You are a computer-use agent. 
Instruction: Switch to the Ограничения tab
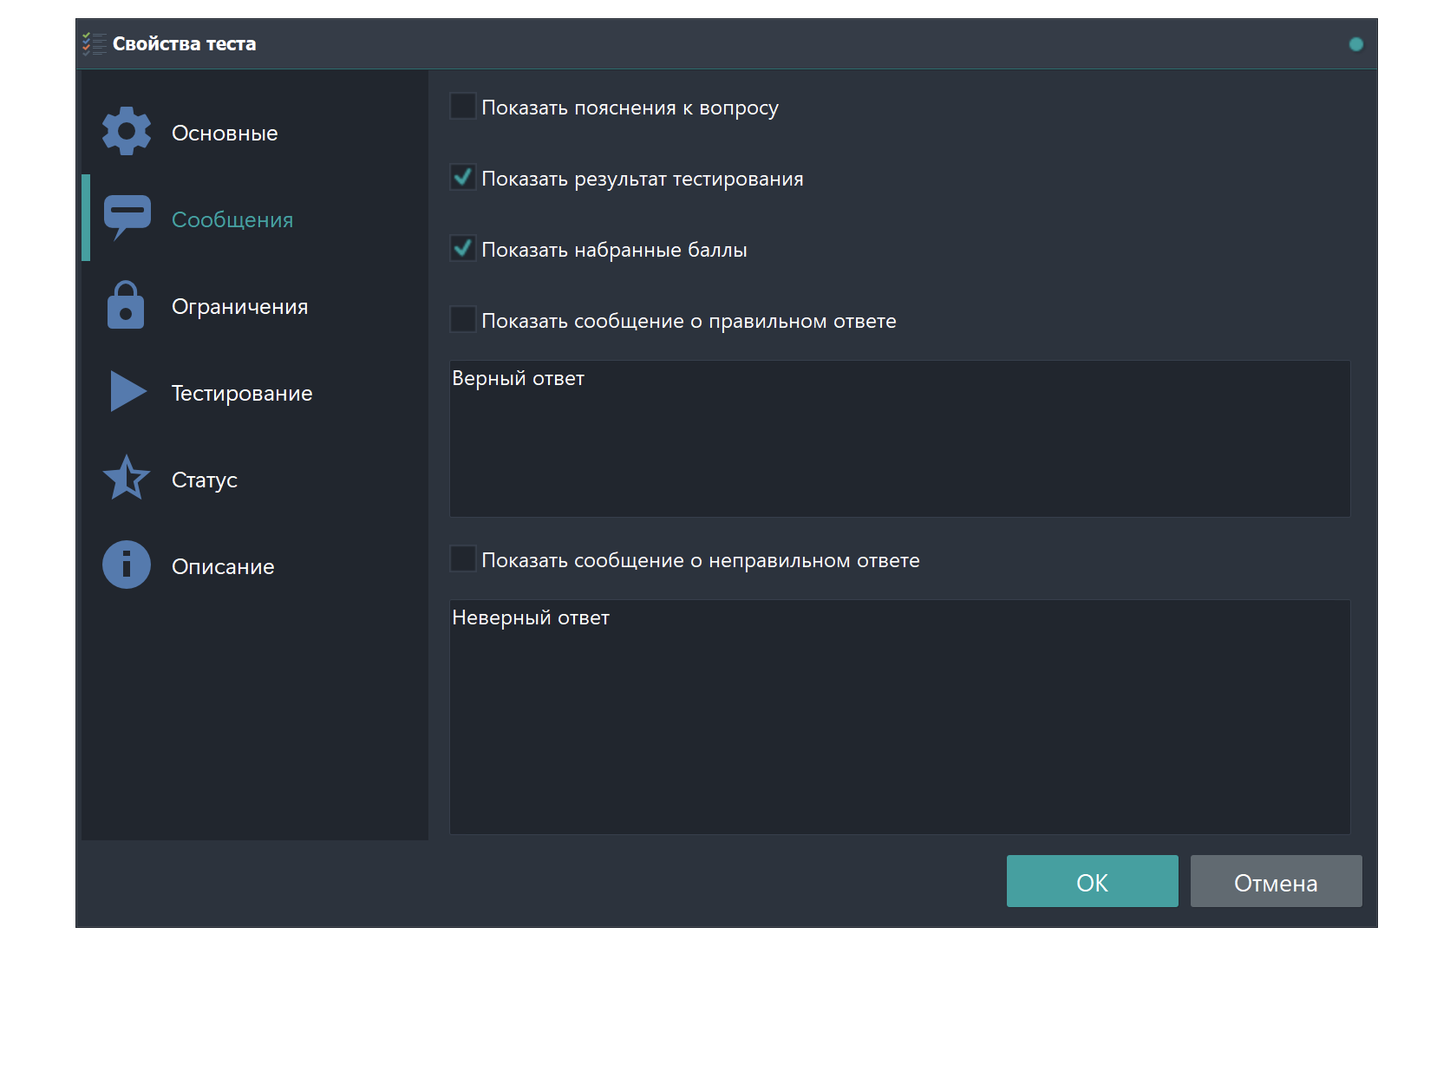point(255,304)
